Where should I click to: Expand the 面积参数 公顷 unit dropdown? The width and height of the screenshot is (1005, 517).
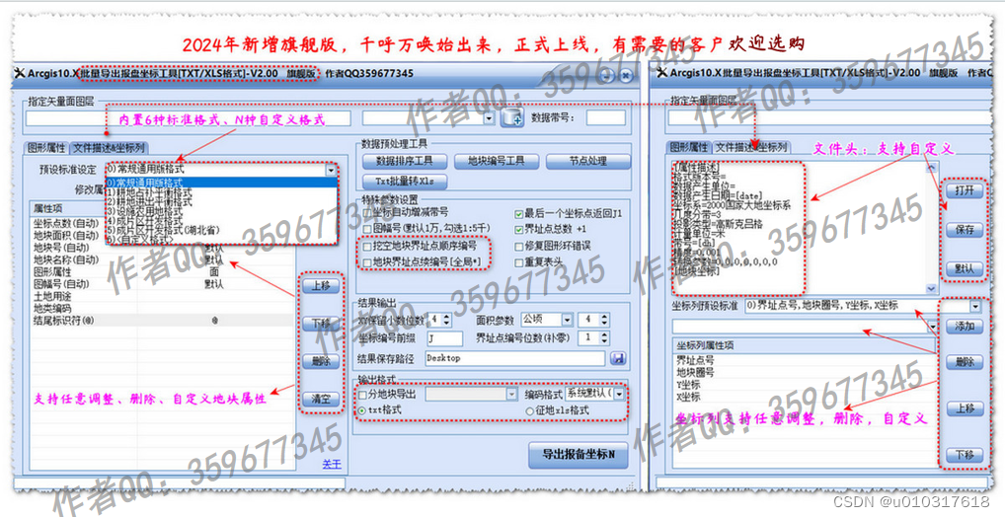568,319
